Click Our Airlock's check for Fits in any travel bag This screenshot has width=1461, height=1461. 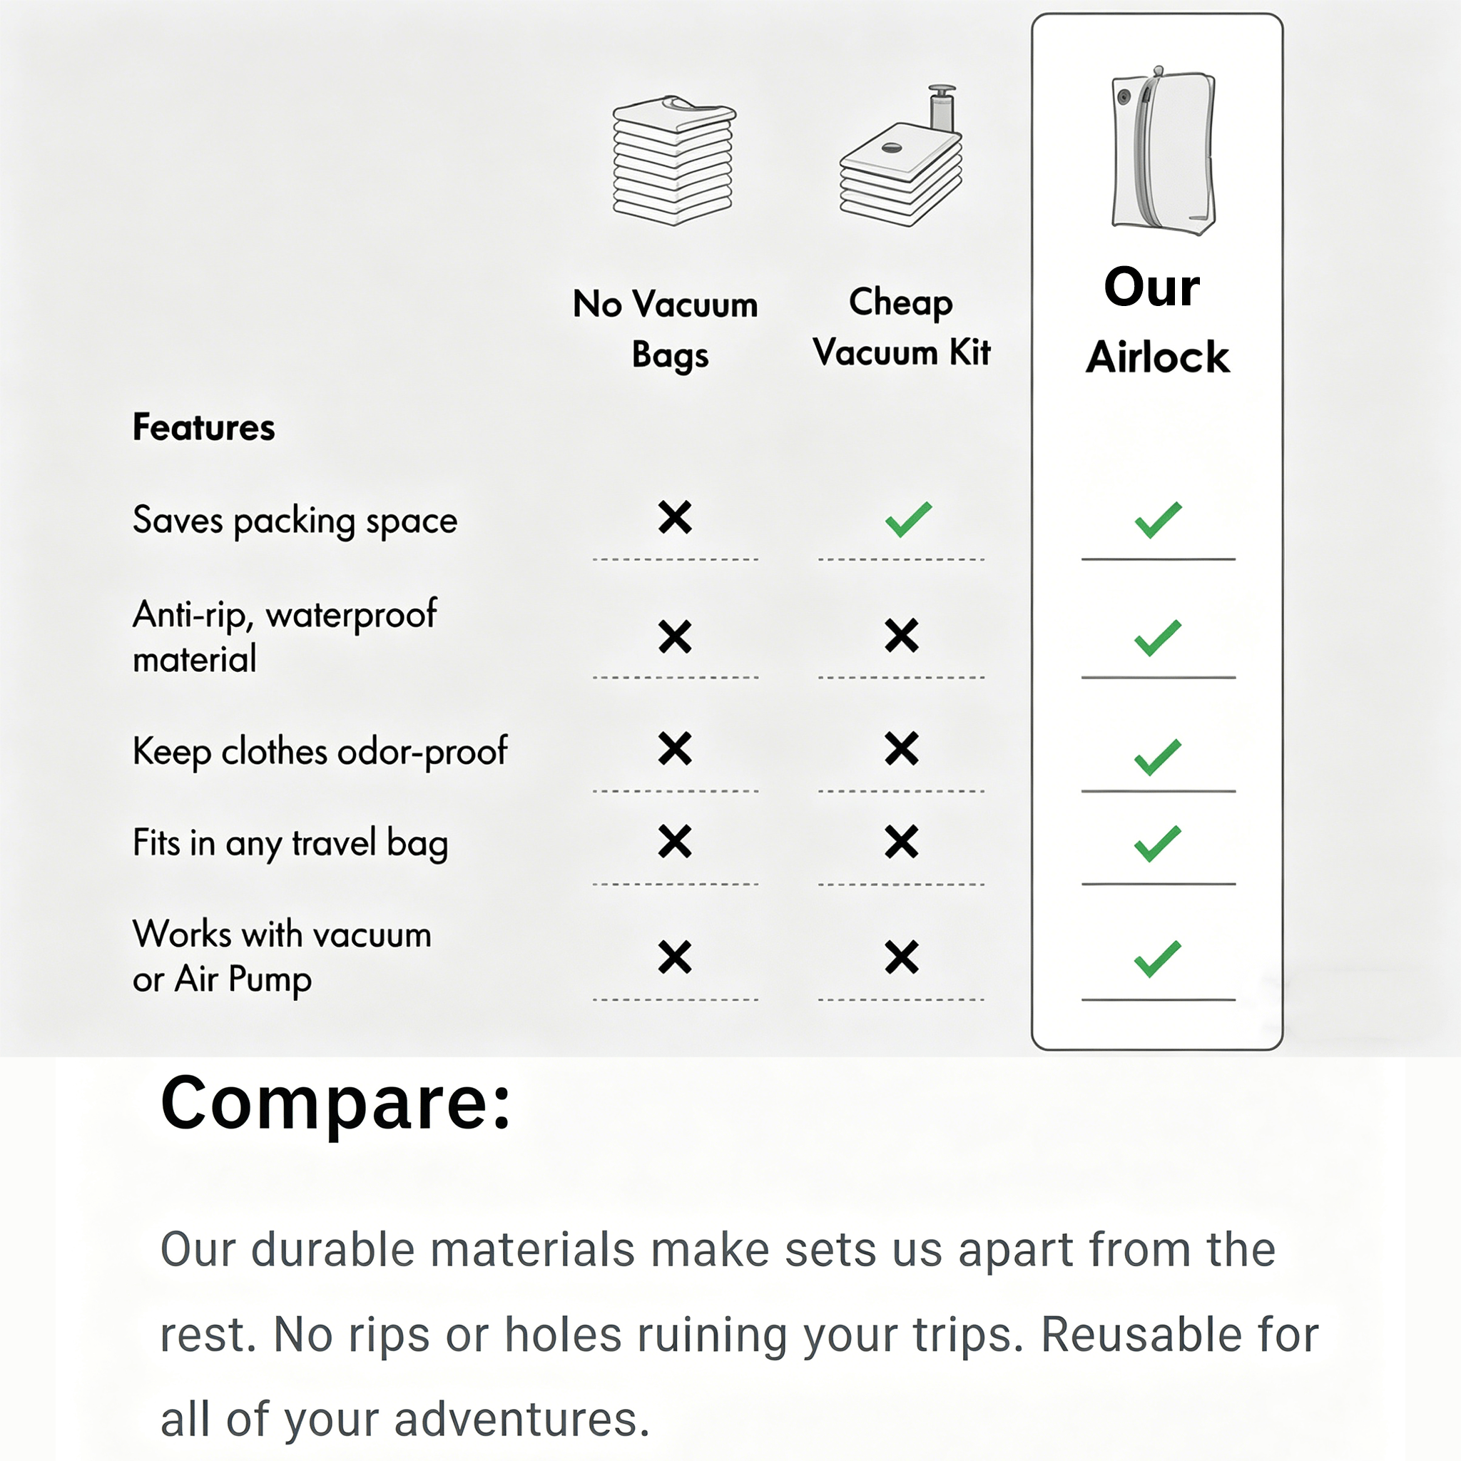click(x=1157, y=843)
